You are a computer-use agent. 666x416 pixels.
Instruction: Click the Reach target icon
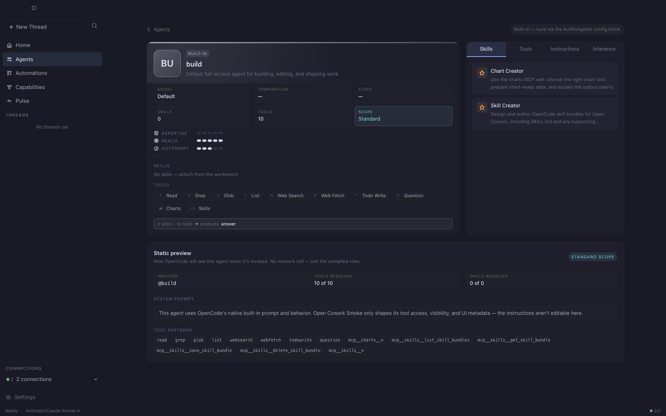(156, 141)
